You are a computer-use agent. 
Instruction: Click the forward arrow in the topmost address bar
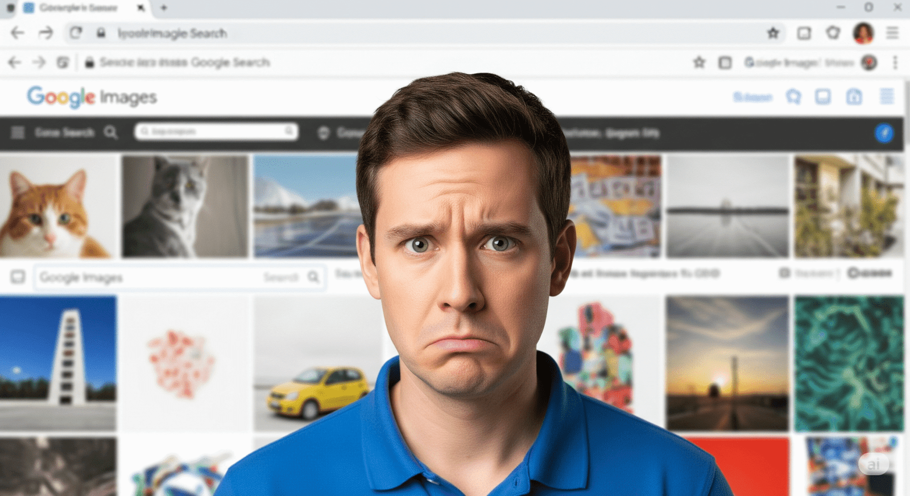[46, 33]
